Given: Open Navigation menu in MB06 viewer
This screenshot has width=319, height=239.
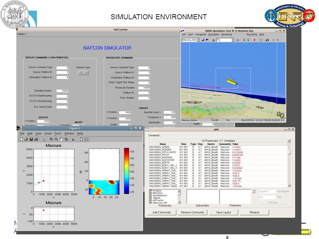Looking at the screenshot, I should (214, 35).
